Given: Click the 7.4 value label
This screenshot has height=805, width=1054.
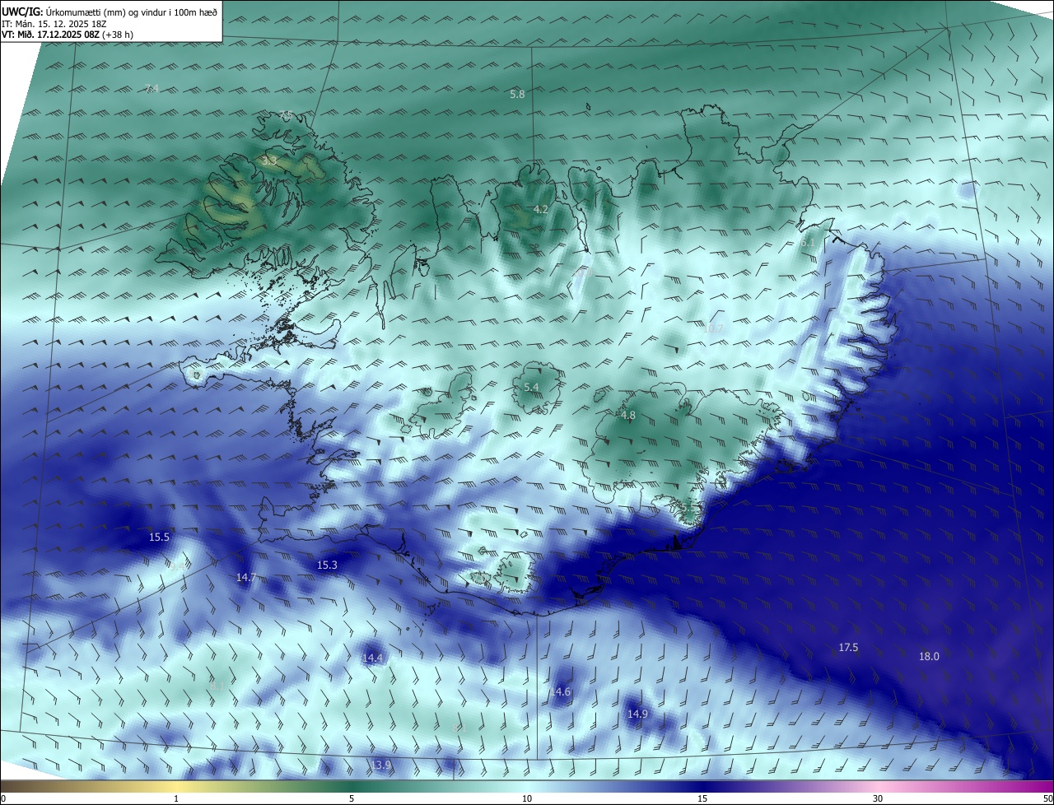Looking at the screenshot, I should 152,88.
